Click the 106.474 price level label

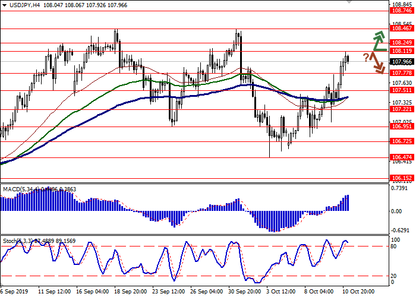coord(402,157)
